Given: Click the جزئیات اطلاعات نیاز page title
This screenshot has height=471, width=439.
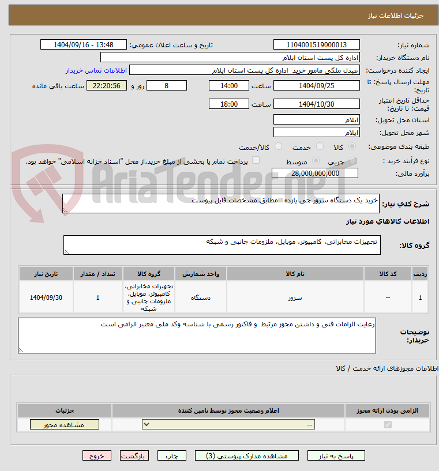Looking at the screenshot, I should click(396, 16).
